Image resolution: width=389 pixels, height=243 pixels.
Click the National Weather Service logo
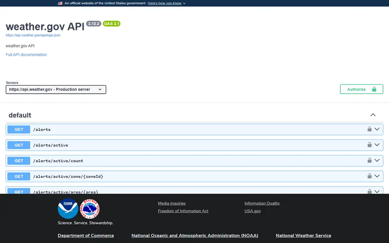pos(89,209)
